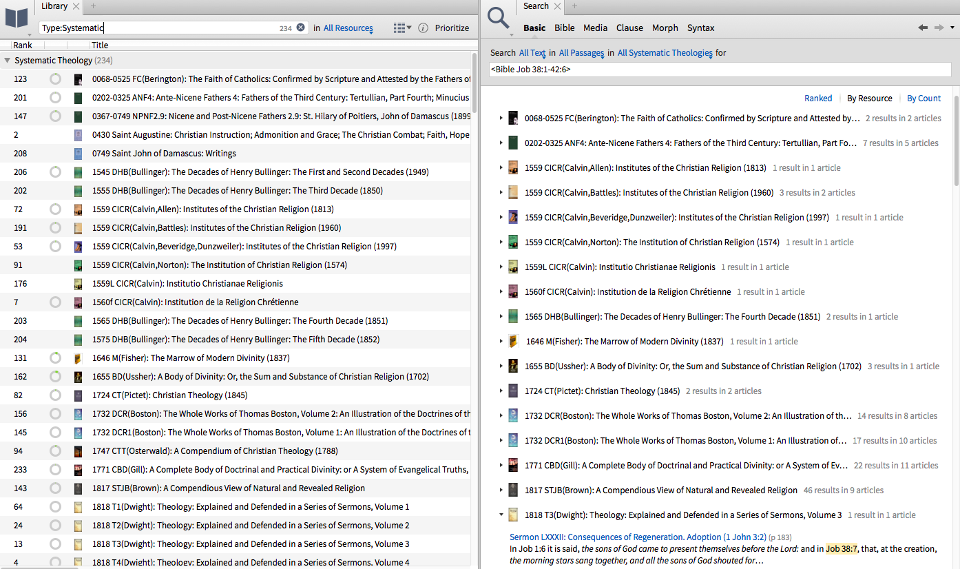The width and height of the screenshot is (960, 569).
Task: Add a new tab beside the Library tab
Action: 93,6
